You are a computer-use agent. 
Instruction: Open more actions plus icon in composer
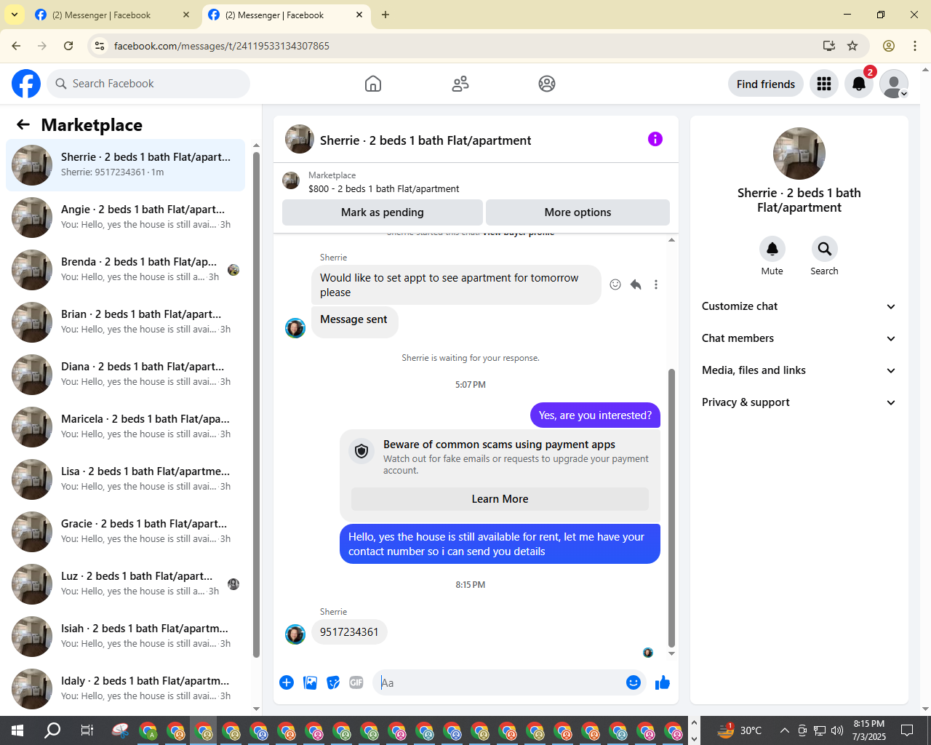[287, 682]
